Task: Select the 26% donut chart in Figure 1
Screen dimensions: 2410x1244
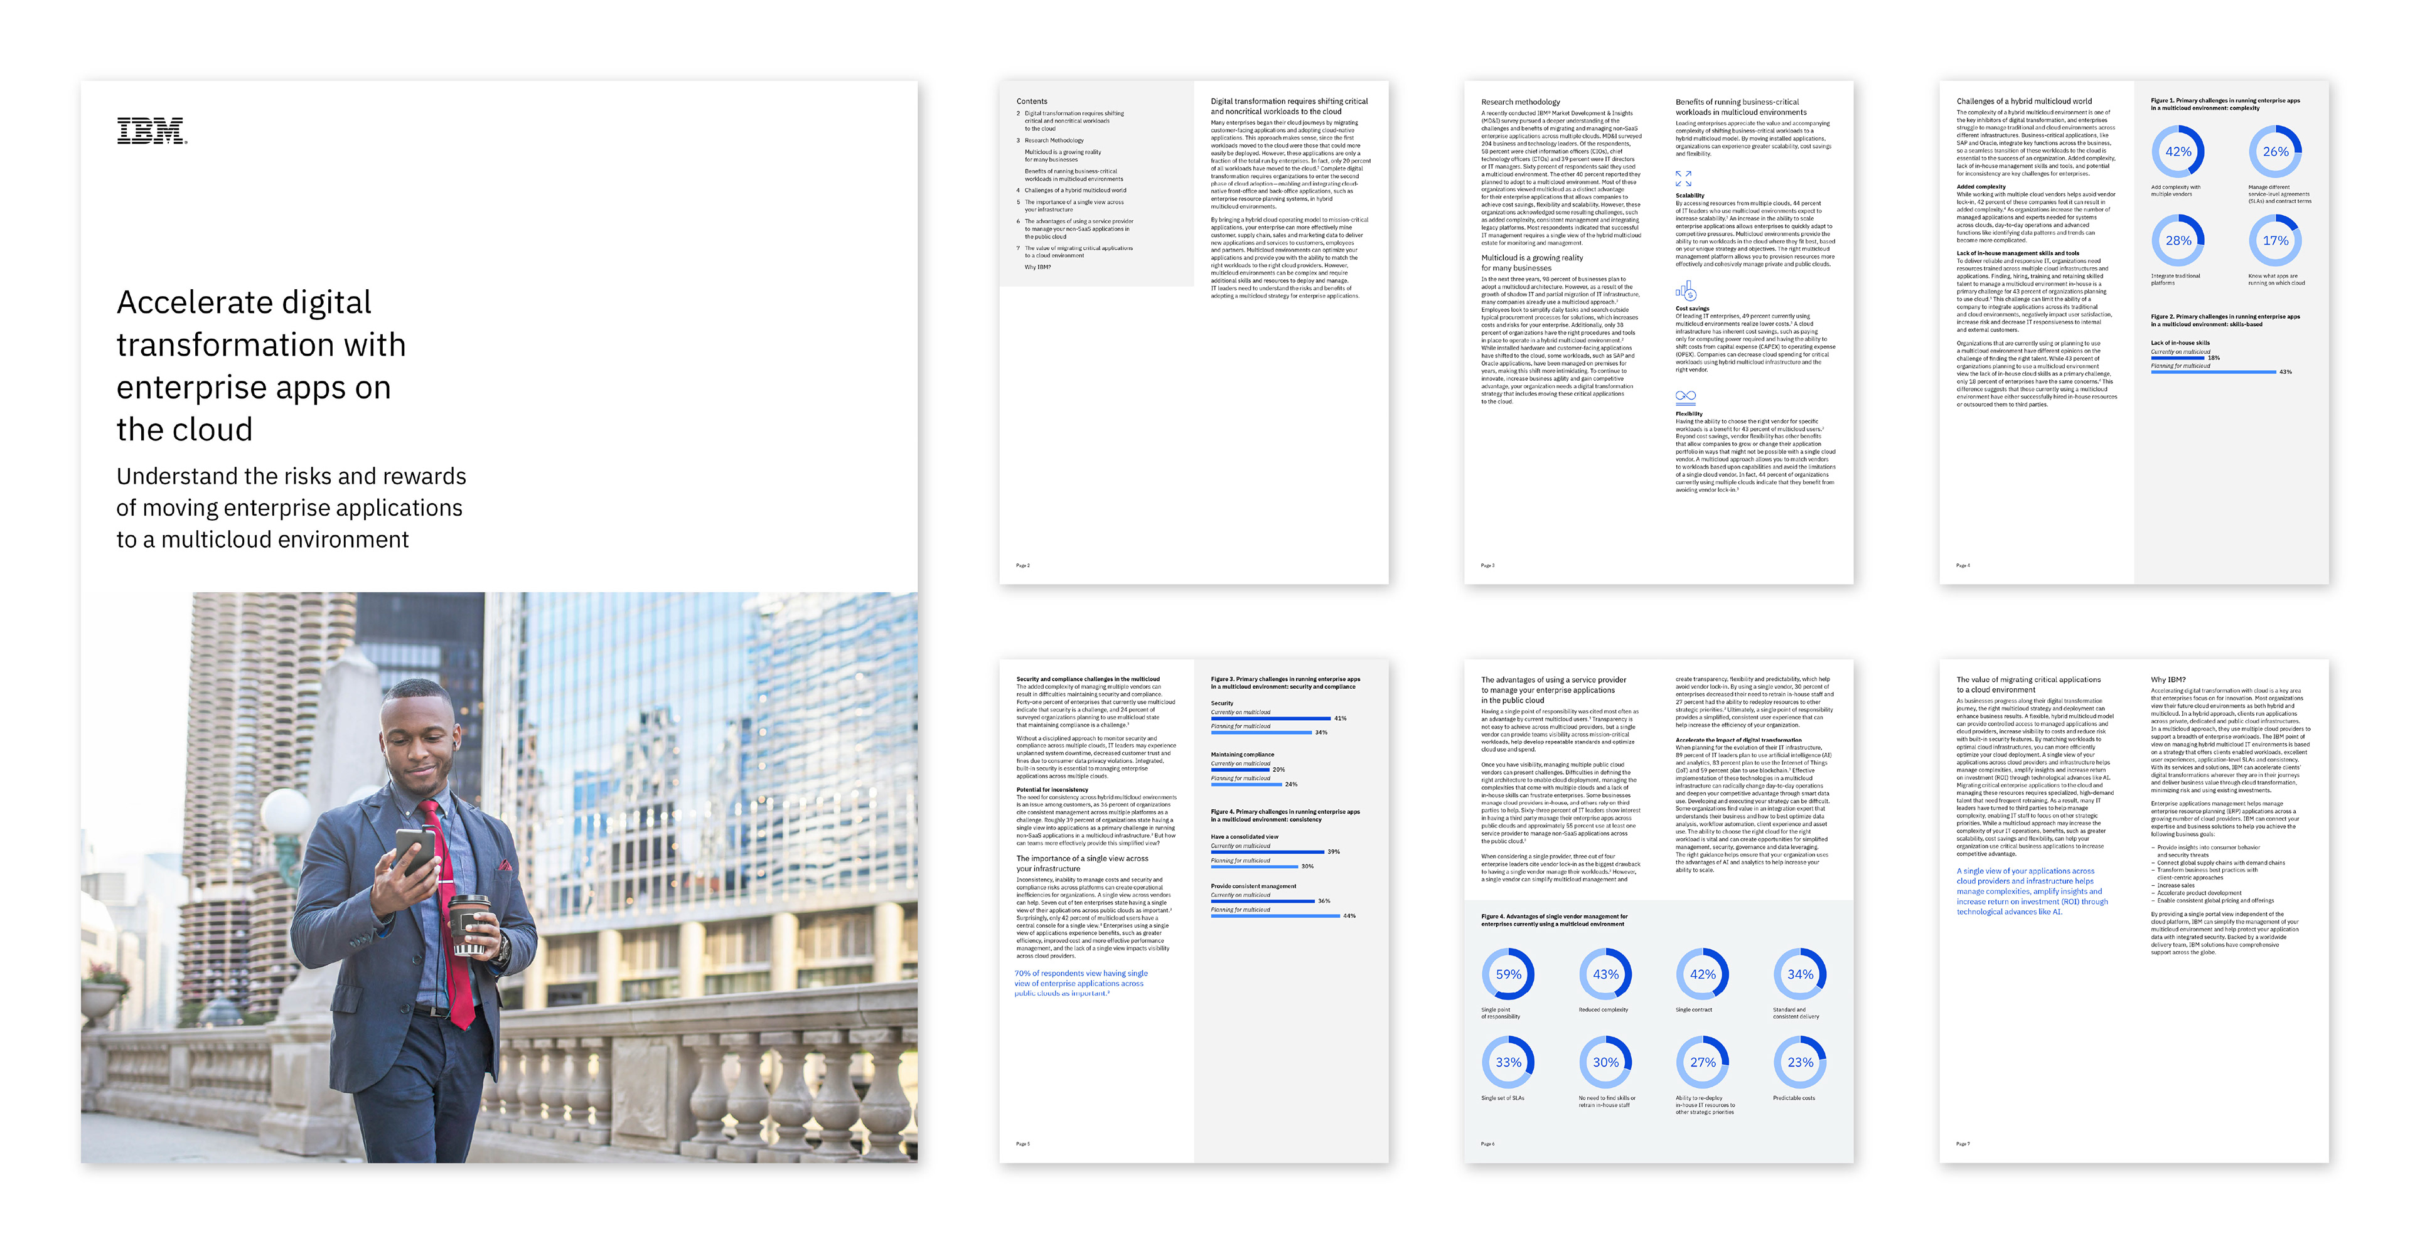Action: pos(2275,152)
